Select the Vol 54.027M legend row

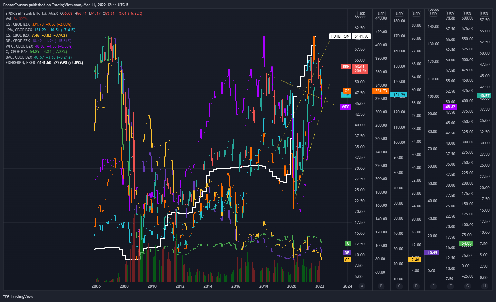[x=17, y=19]
